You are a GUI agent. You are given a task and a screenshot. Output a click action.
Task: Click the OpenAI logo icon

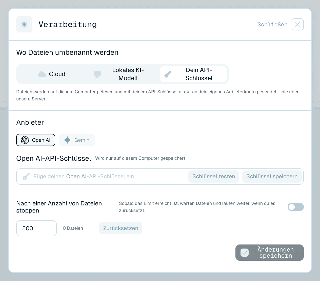(25, 140)
